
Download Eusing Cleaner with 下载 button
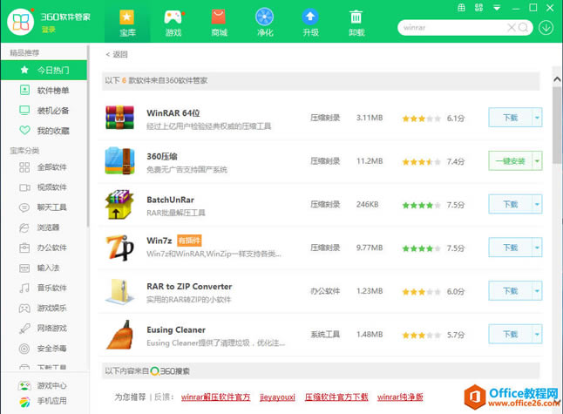click(x=510, y=335)
